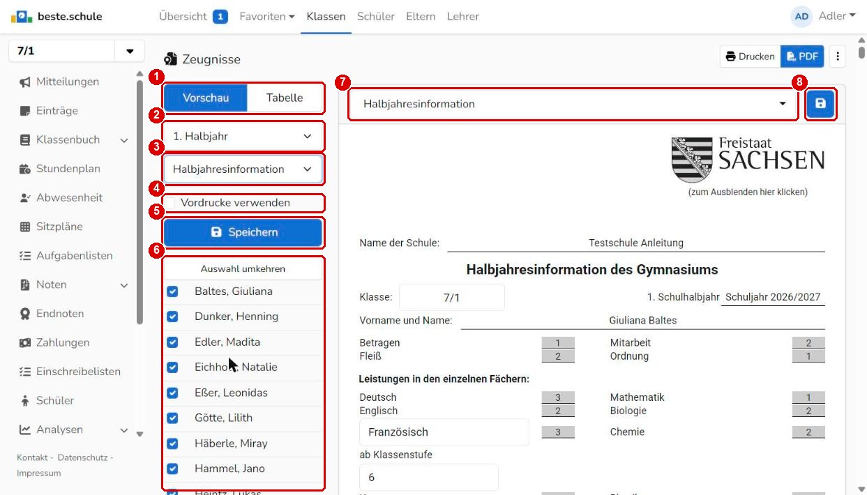Click Auswahl umkehren to invert selection

243,269
